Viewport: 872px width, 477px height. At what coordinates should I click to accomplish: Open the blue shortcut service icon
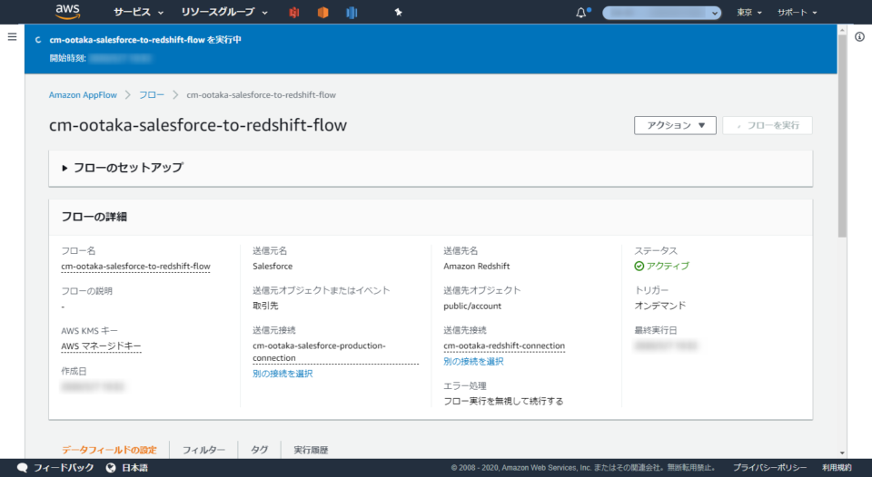(352, 12)
